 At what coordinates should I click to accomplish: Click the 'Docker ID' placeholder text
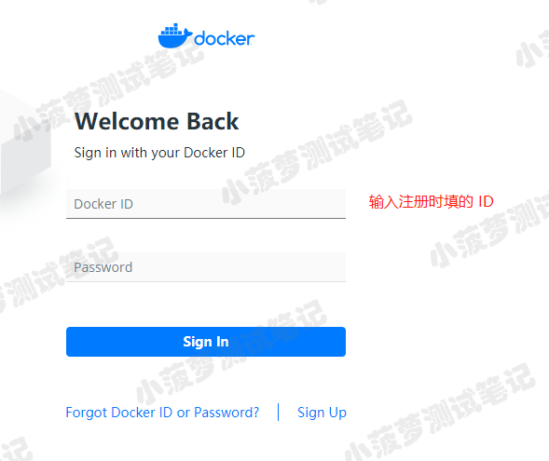coord(103,204)
